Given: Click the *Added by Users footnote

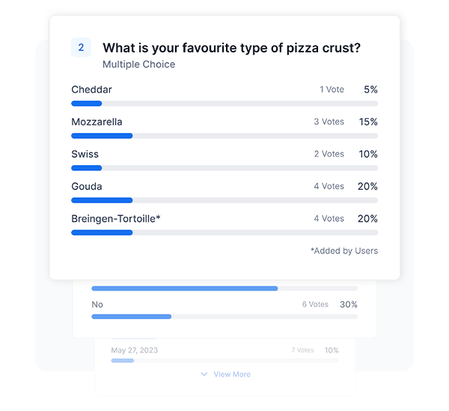Looking at the screenshot, I should (x=344, y=251).
